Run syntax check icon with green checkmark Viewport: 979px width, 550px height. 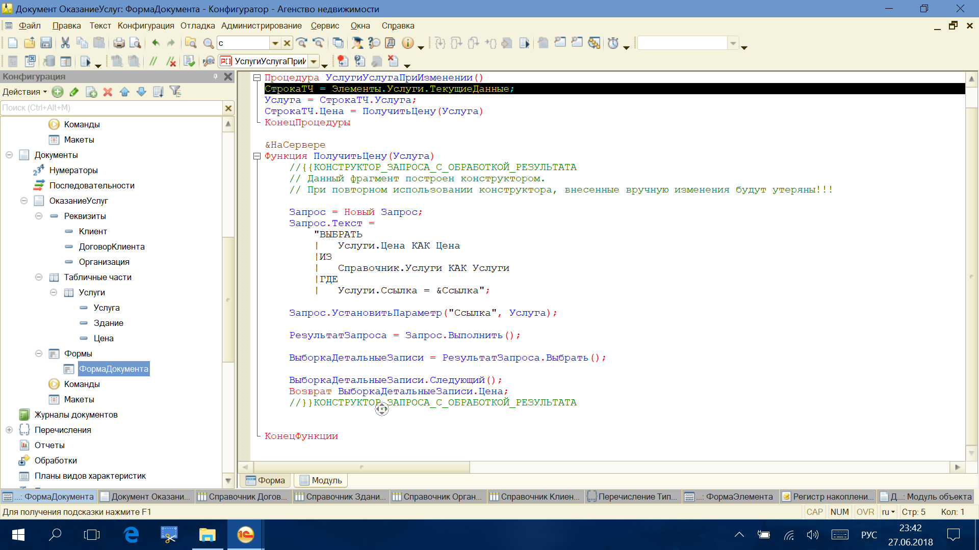tap(189, 62)
